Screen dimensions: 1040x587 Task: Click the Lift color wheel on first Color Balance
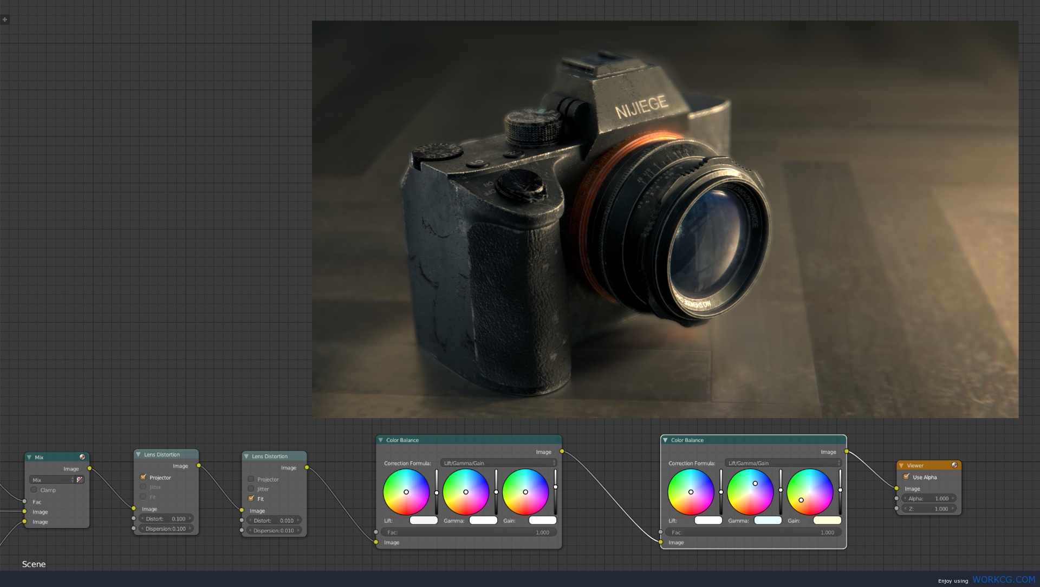point(406,492)
